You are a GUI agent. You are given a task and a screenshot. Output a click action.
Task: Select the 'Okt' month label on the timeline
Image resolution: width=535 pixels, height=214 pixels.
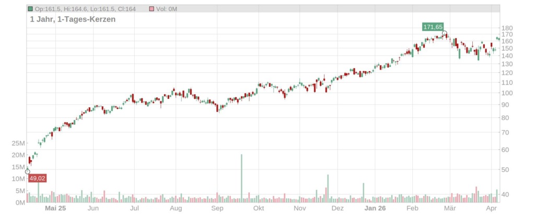(x=258, y=208)
